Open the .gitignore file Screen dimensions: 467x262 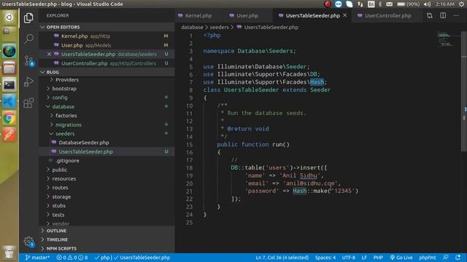point(67,161)
